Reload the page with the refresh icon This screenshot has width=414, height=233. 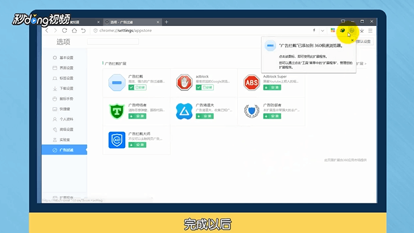[x=65, y=31]
